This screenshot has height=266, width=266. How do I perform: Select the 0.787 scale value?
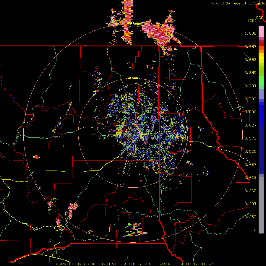(250, 86)
